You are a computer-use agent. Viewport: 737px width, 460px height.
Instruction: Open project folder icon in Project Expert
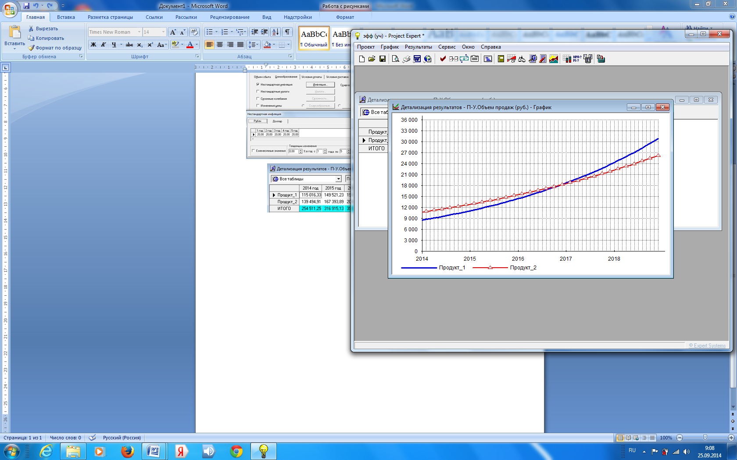point(372,59)
